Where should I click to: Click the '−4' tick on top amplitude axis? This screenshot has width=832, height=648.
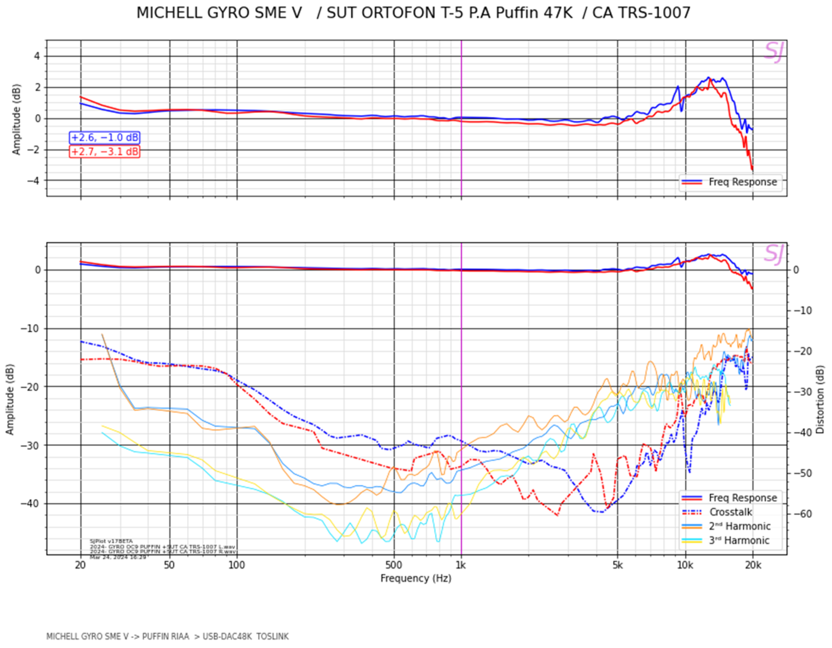[34, 181]
